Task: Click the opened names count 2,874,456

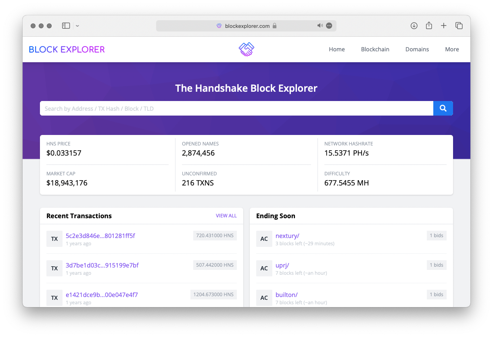Action: pyautogui.click(x=198, y=153)
